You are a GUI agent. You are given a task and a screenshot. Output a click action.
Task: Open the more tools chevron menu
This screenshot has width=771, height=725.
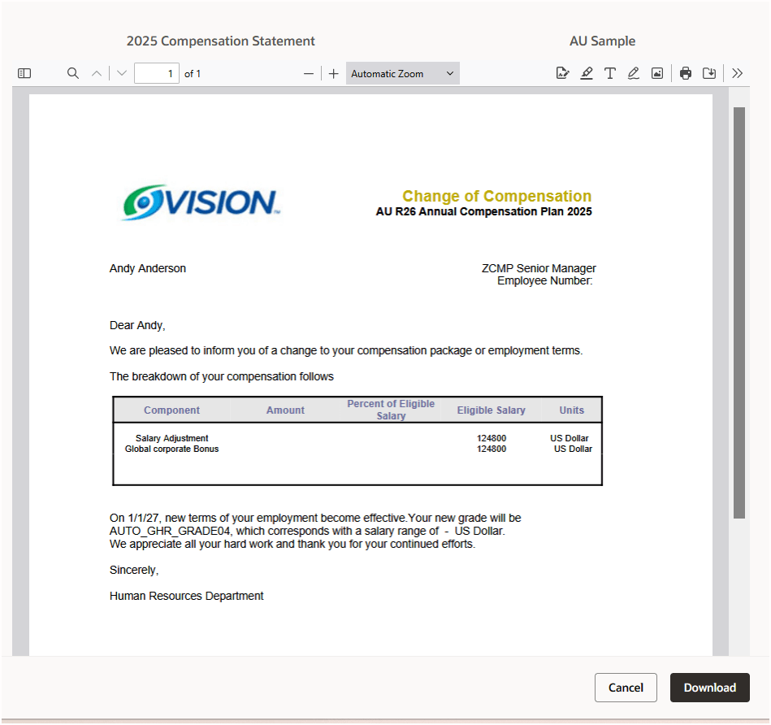click(737, 73)
